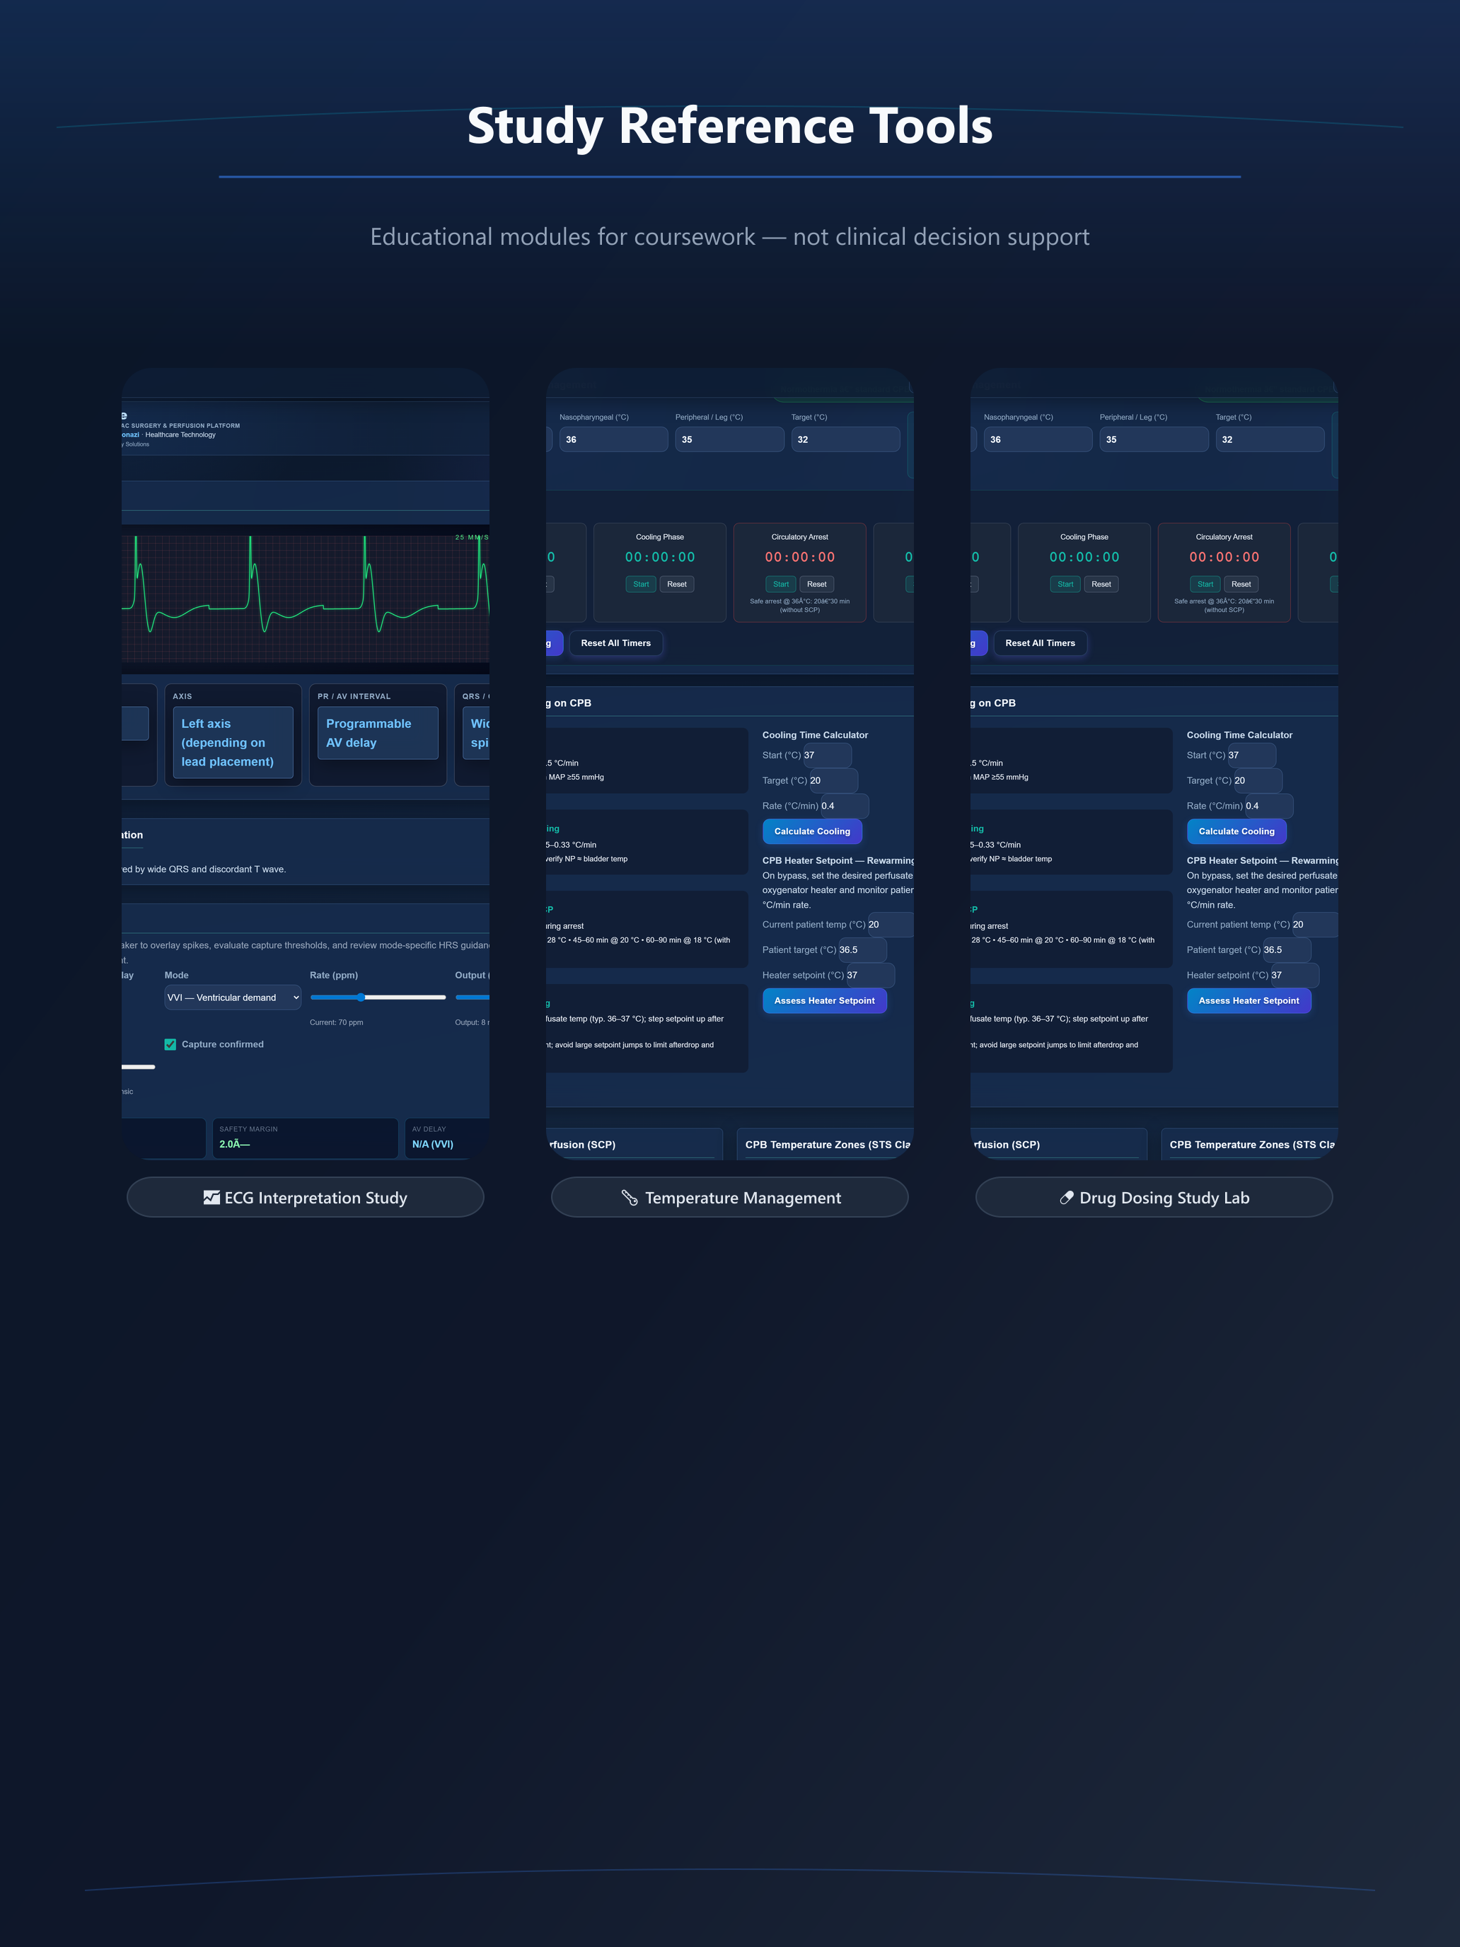Click Heater setpoint 37 field in Drug Dosing card
The height and width of the screenshot is (1947, 1460).
(1294, 975)
